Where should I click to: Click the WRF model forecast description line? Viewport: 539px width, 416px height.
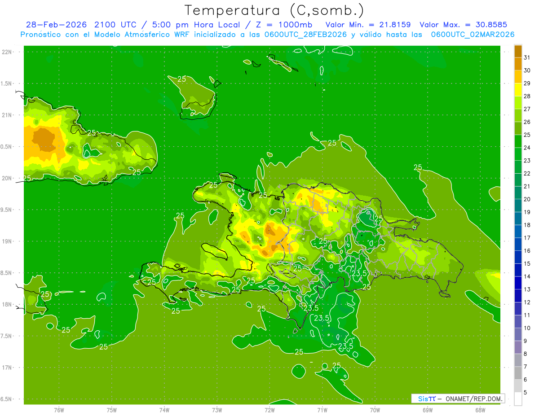pos(267,34)
